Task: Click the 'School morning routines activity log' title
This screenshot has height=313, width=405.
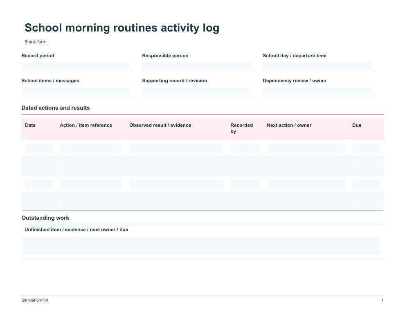Action: tap(122, 28)
